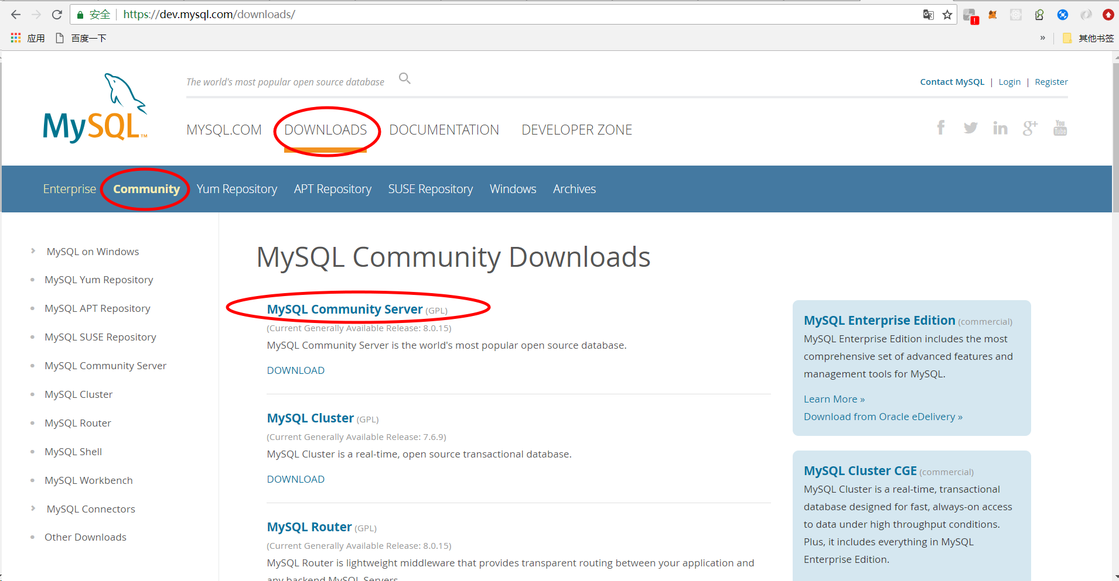The image size is (1119, 581).
Task: Click the MetaMask fox extension icon
Action: 992,15
